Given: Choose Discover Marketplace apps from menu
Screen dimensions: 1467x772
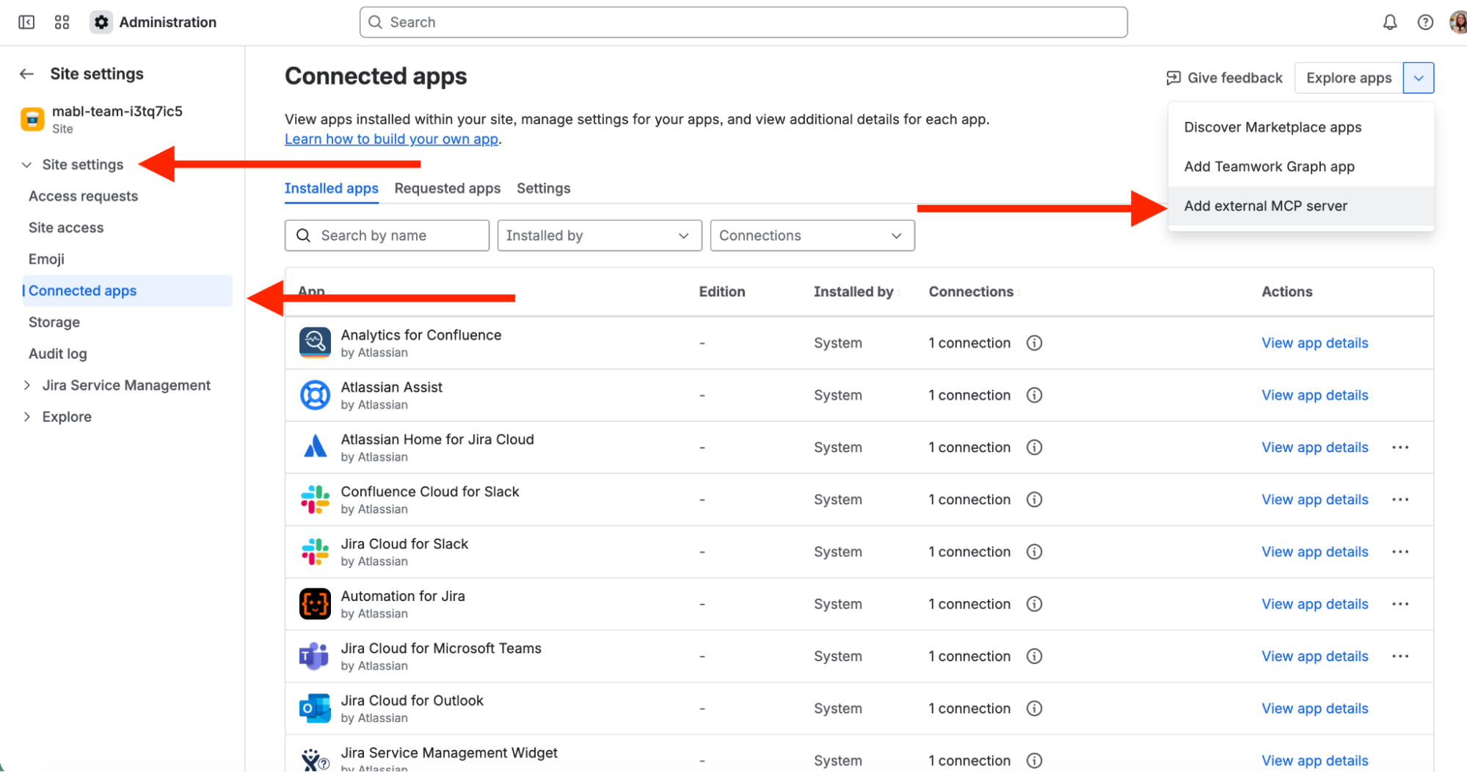Looking at the screenshot, I should 1272,128.
